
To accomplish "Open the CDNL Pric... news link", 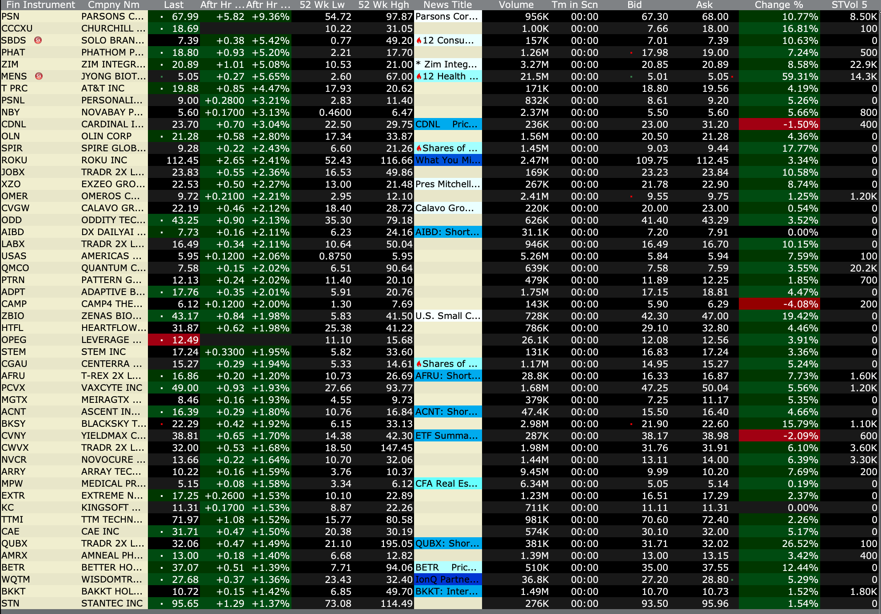I will pos(447,124).
